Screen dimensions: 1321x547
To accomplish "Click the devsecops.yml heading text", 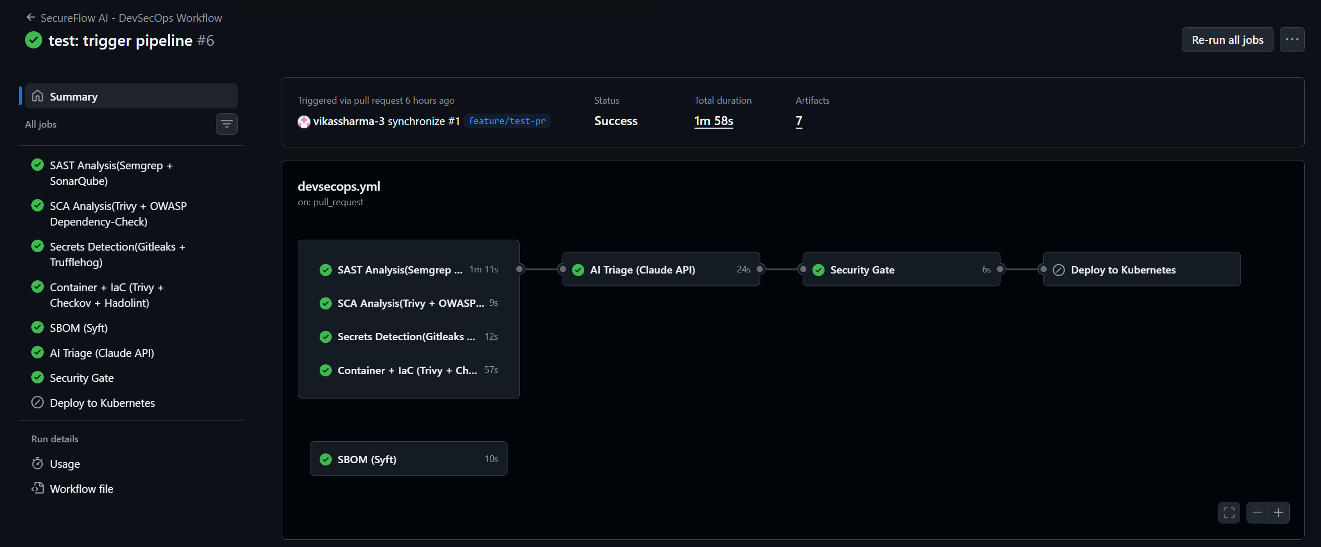I will pyautogui.click(x=339, y=186).
